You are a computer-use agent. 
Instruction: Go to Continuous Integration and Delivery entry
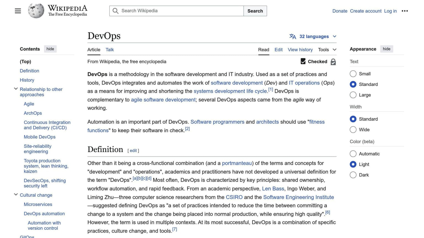coord(47,125)
